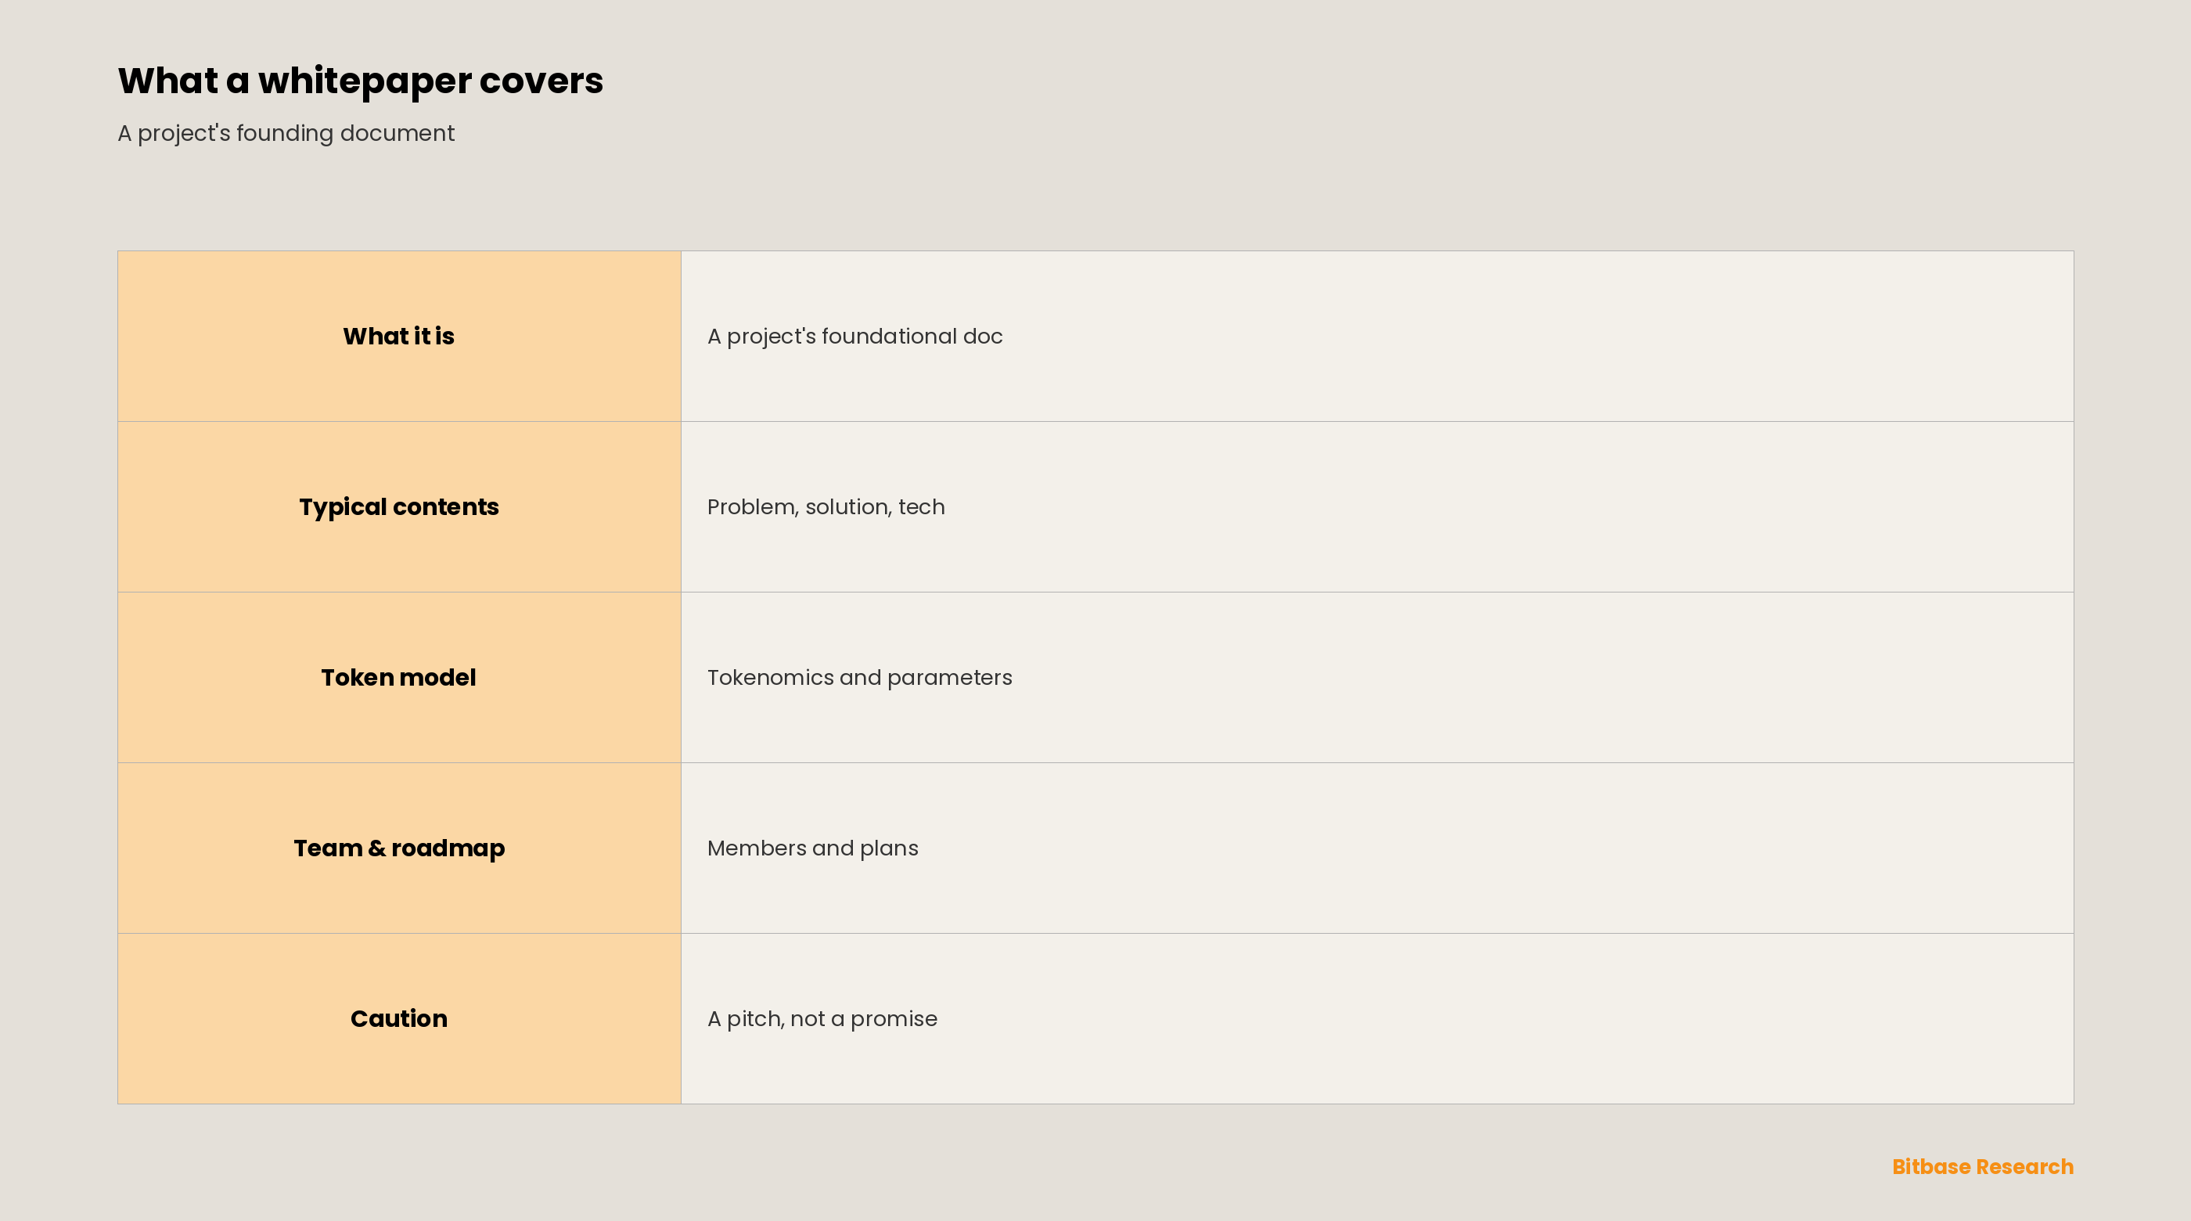Screen dimensions: 2191x1221
Task: Click the 'Bitbase Research' footer label
Action: 1983,1166
